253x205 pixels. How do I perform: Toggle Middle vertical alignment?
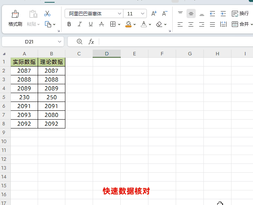pyautogui.click(x=191, y=13)
